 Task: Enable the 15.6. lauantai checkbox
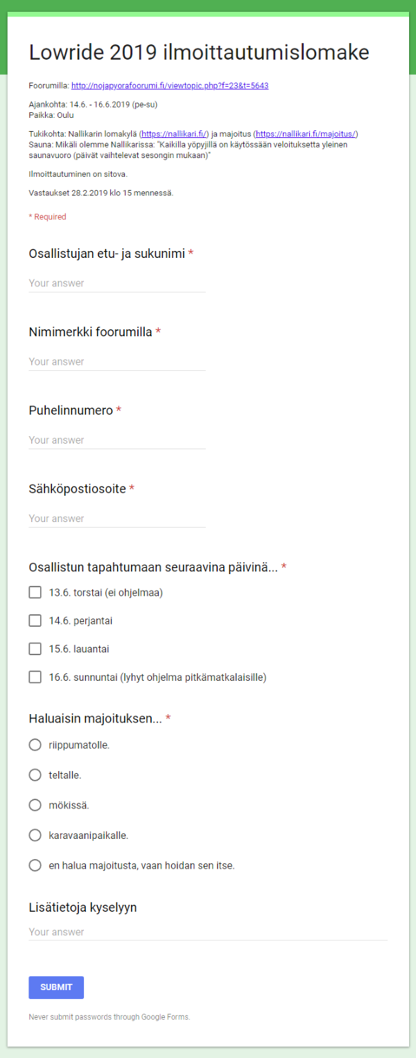coord(35,649)
